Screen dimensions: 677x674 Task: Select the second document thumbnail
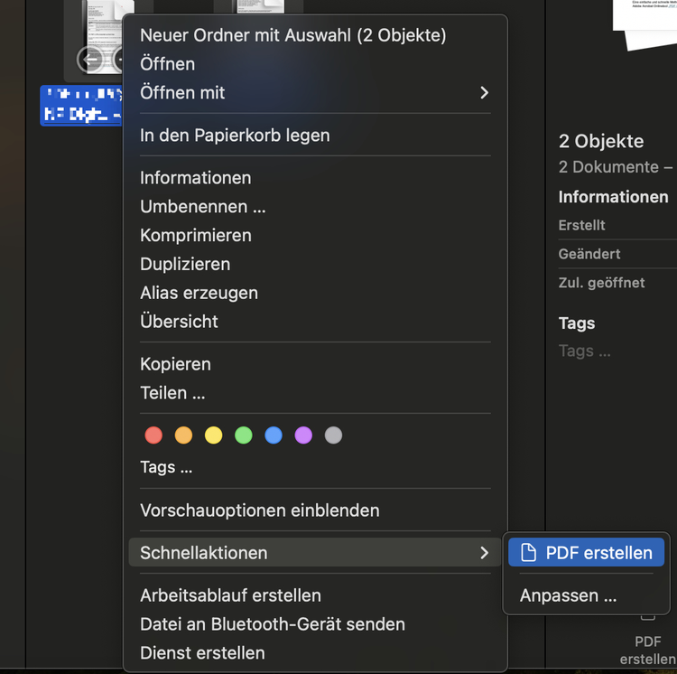[259, 6]
